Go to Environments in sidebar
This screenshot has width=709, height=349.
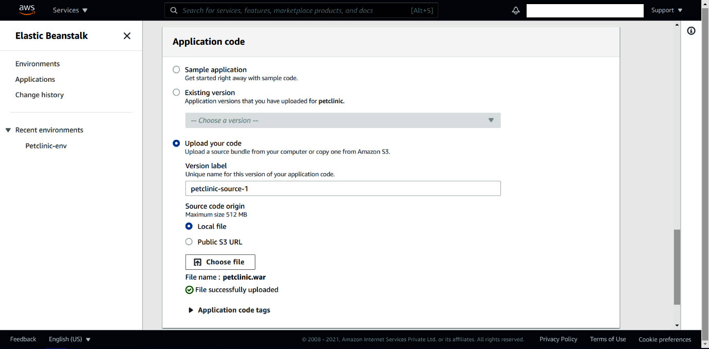(38, 64)
